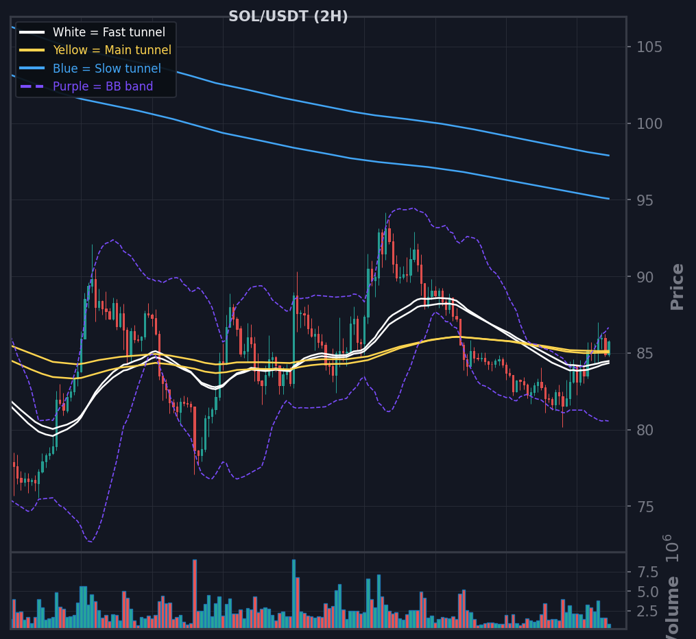Click the Price axis title
Screen dimensions: 696x639
coord(677,287)
